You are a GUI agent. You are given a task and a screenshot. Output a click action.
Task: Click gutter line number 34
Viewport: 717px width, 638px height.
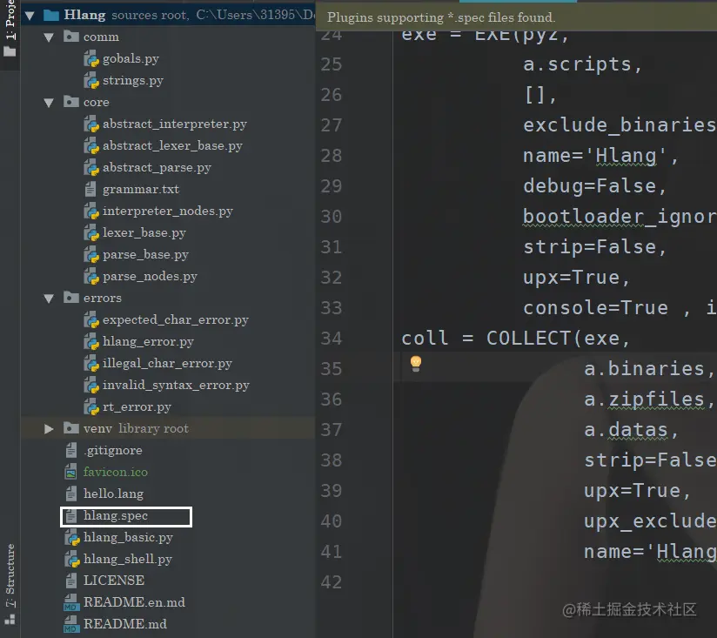click(x=331, y=339)
